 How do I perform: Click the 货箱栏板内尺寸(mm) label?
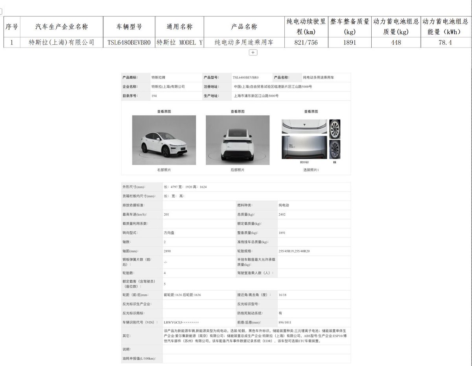(x=139, y=196)
